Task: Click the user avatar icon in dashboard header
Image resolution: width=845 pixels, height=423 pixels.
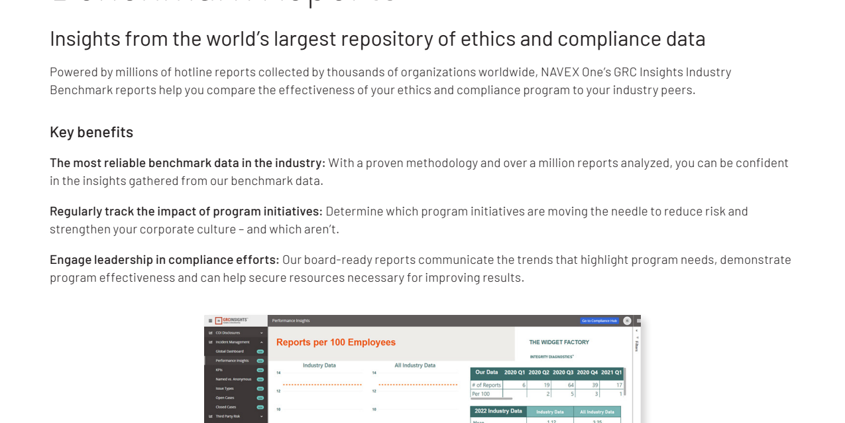Action: point(627,321)
